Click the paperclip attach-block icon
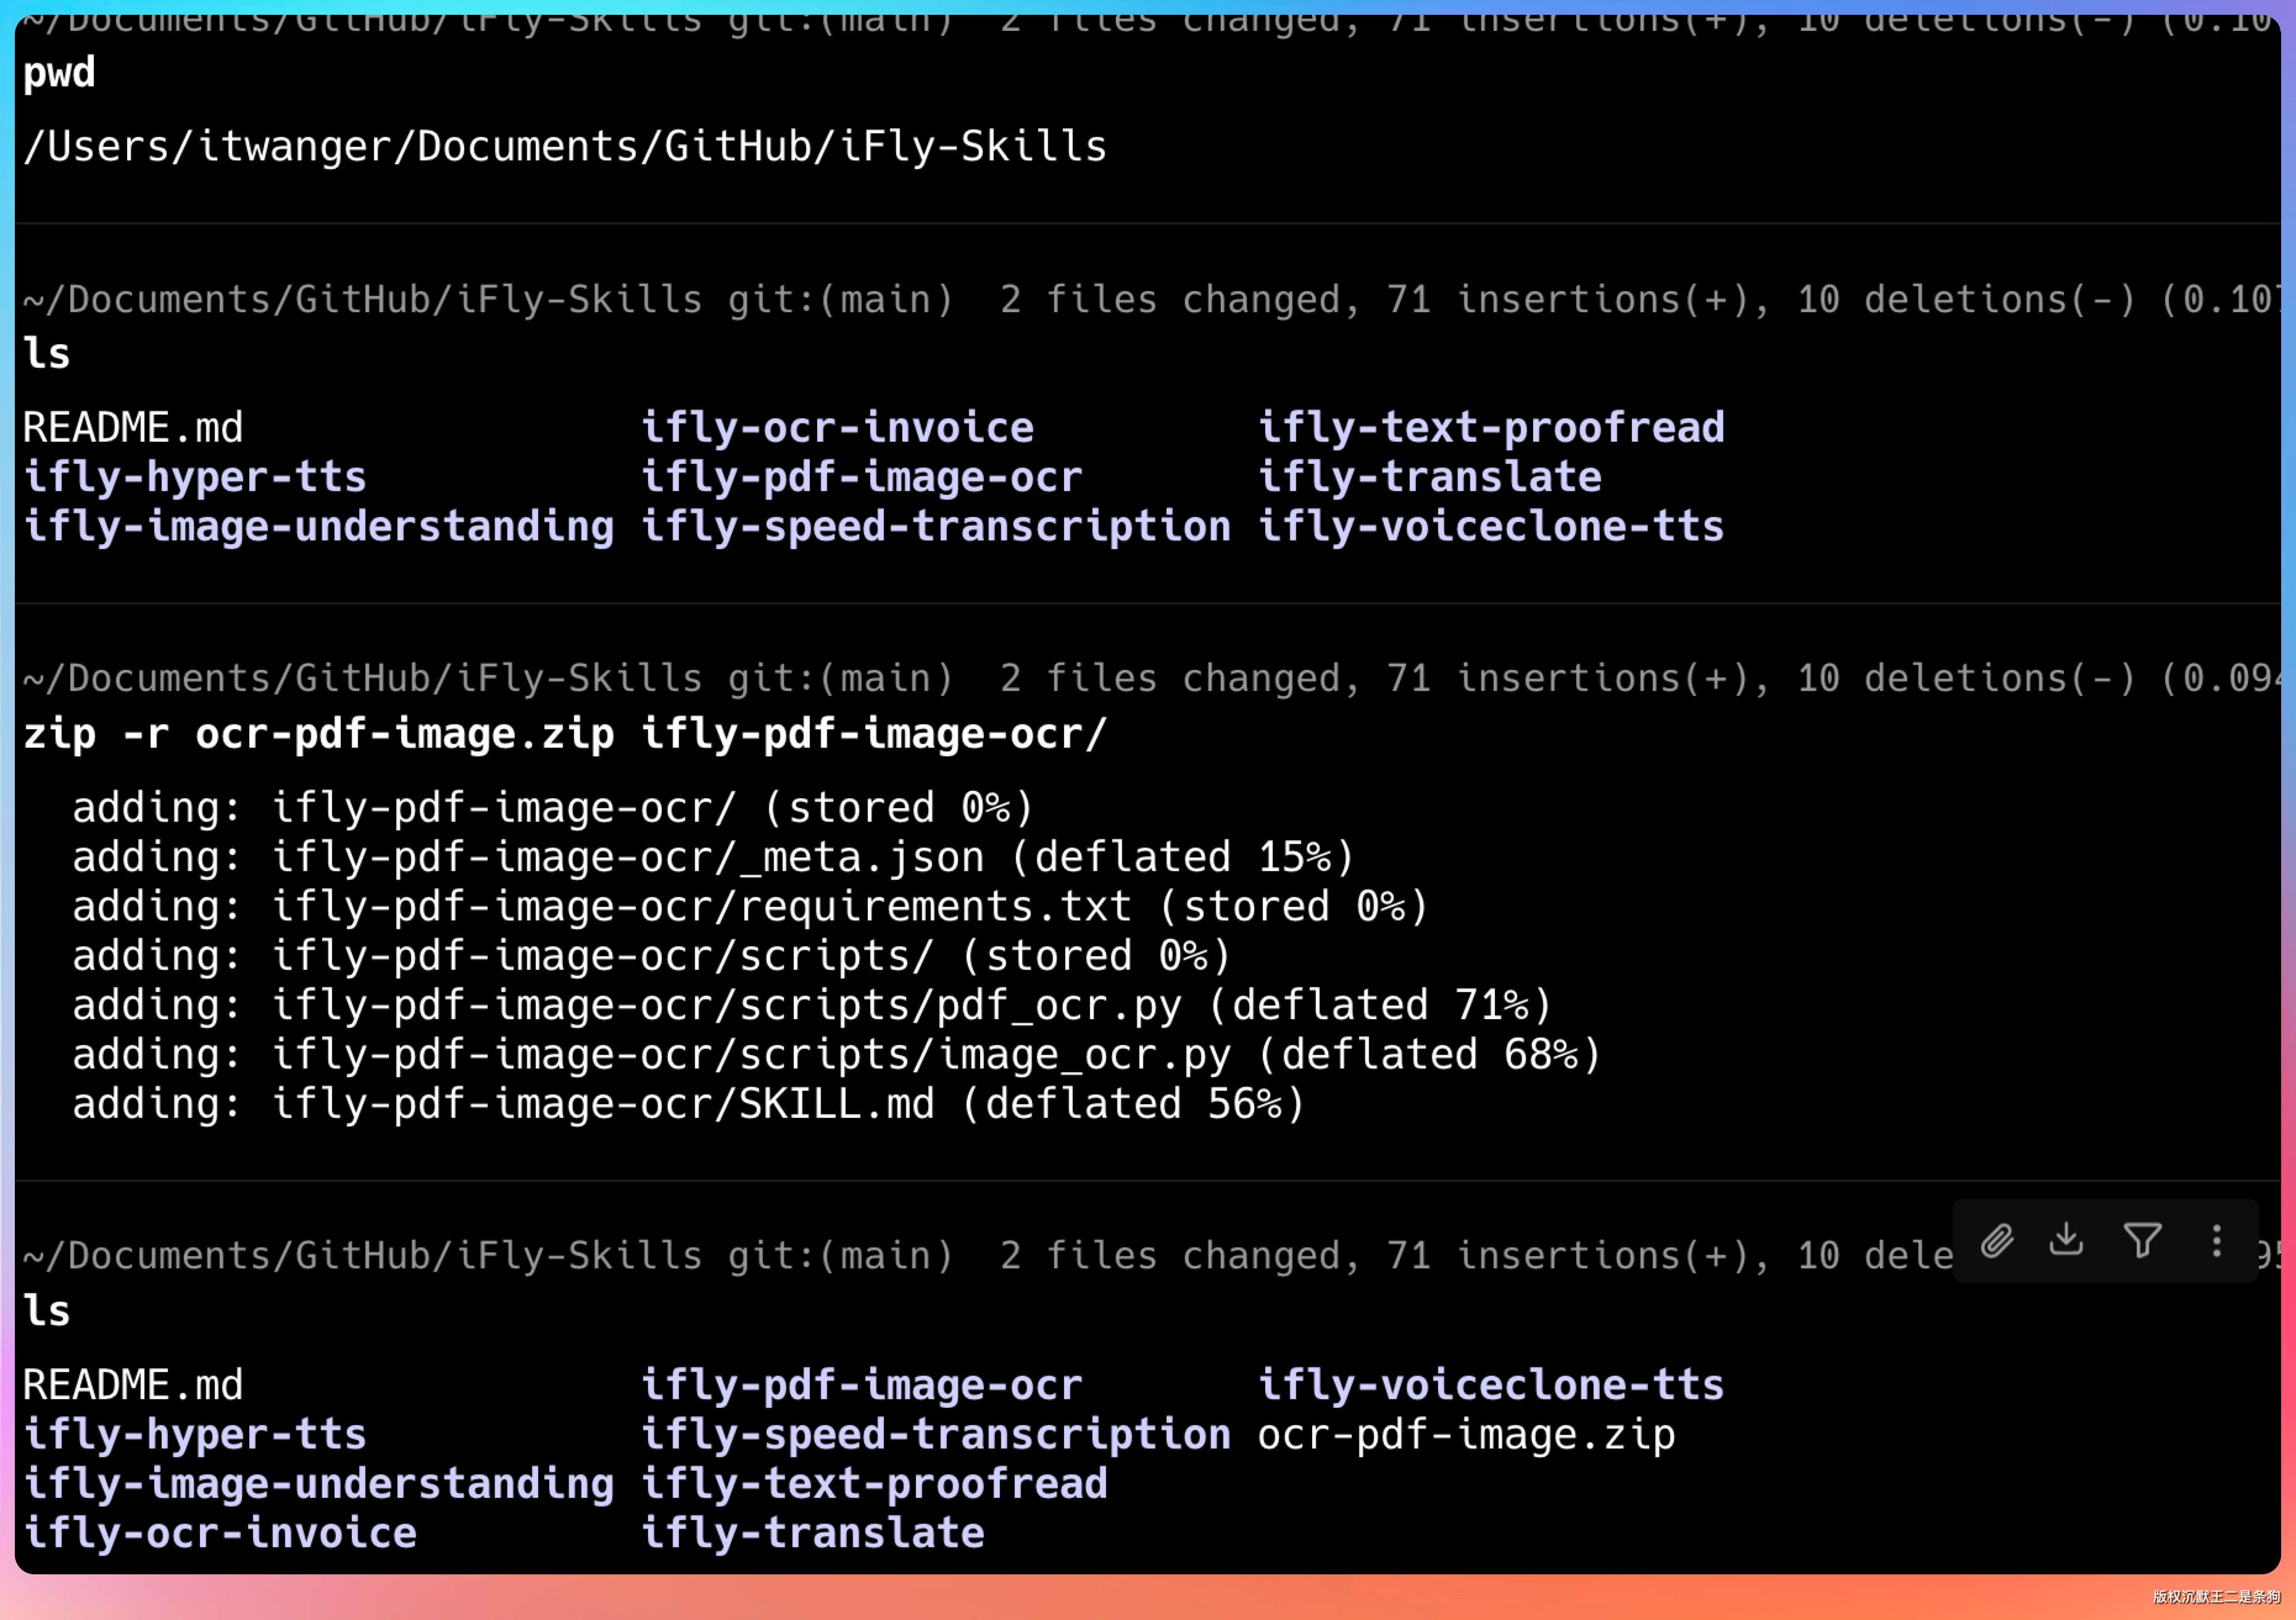Viewport: 2296px width, 1620px height. pyautogui.click(x=1997, y=1241)
